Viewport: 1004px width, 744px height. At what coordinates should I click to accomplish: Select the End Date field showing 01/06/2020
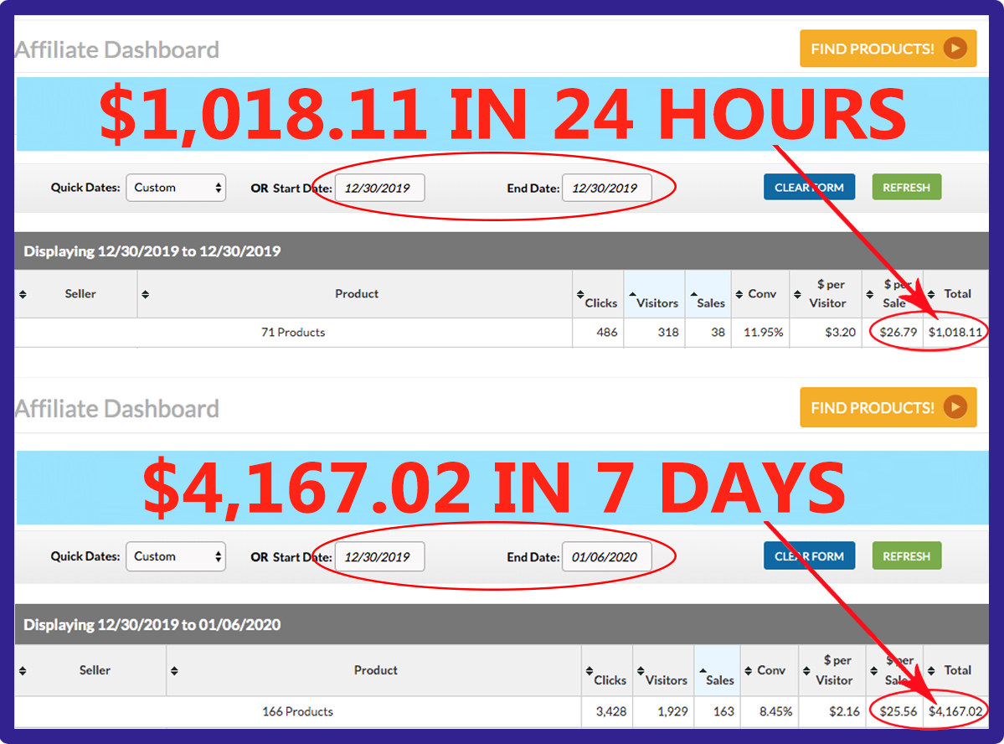[x=606, y=556]
